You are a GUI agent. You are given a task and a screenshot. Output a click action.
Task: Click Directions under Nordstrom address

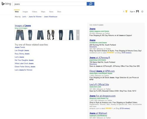(93, 47)
